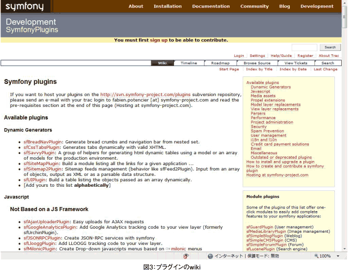The image size is (348, 272).
Task: Open the About Trac link
Action: click(329, 55)
